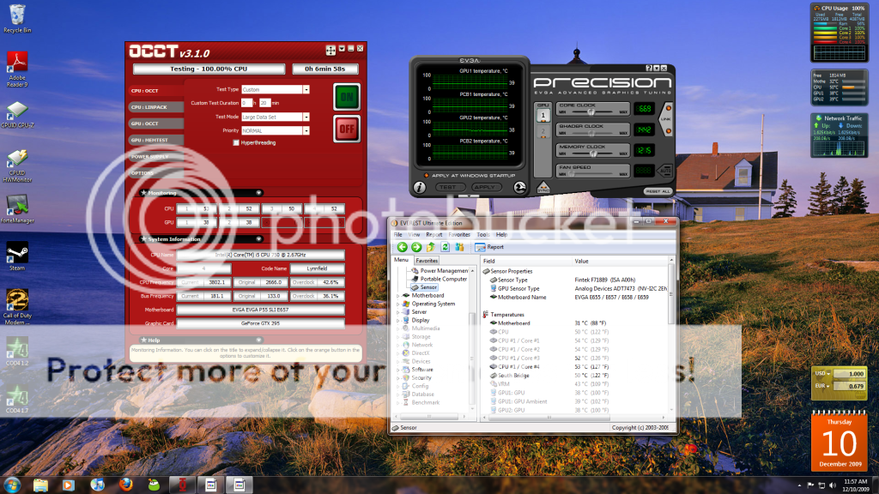The image size is (879, 494).
Task: Click the Custom Test Duration hours field
Action: coord(246,103)
